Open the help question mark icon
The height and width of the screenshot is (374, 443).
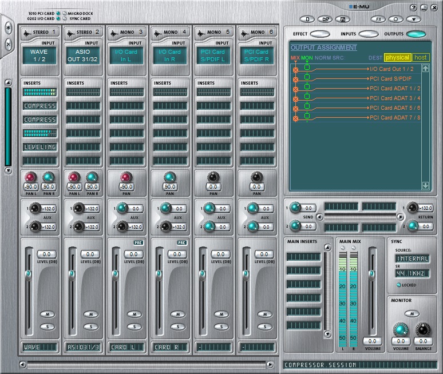(413, 7)
